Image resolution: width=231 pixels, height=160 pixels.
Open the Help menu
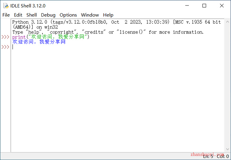pyautogui.click(x=108, y=15)
